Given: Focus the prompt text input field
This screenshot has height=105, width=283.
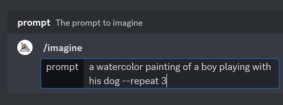Looking at the screenshot, I should (181, 74).
